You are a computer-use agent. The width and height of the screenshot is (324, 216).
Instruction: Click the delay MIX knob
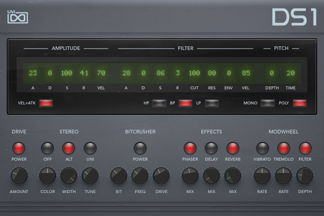[x=211, y=175]
